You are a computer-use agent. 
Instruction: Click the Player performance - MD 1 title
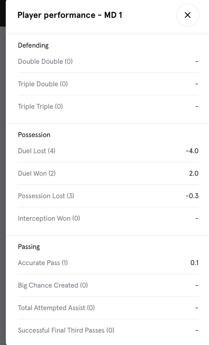tap(70, 15)
